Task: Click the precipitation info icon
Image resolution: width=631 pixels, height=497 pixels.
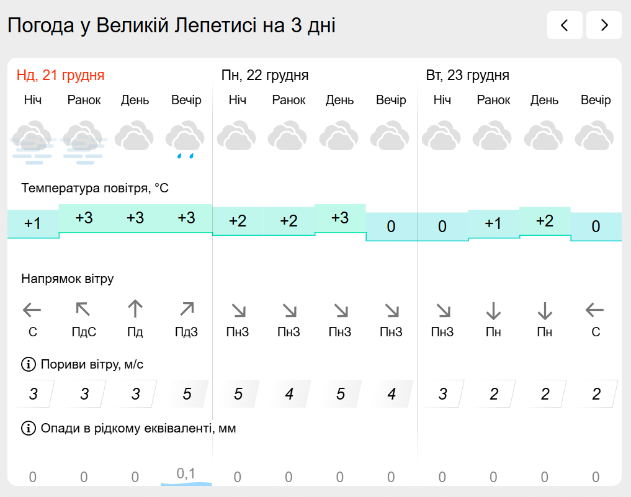Action: click(x=29, y=428)
